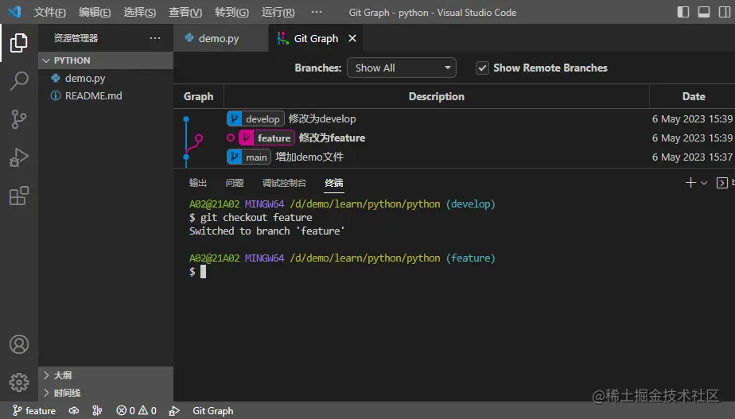Open the 编辑(E) menu
The width and height of the screenshot is (735, 419).
pos(95,12)
